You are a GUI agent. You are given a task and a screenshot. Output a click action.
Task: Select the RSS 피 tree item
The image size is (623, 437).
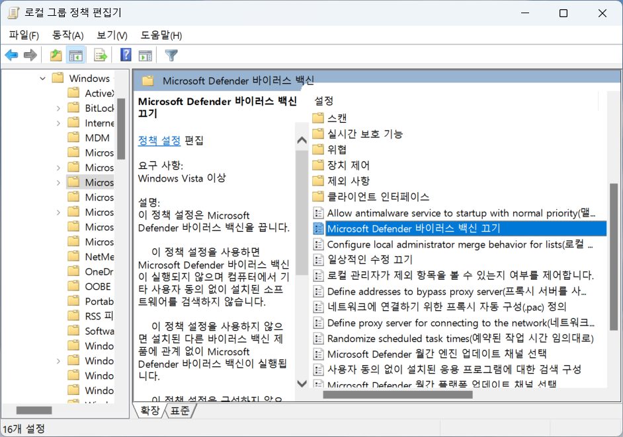pyautogui.click(x=99, y=316)
